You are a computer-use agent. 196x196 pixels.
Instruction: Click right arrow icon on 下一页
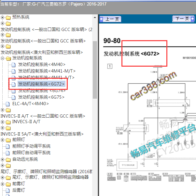pyautogui.click(x=192, y=19)
